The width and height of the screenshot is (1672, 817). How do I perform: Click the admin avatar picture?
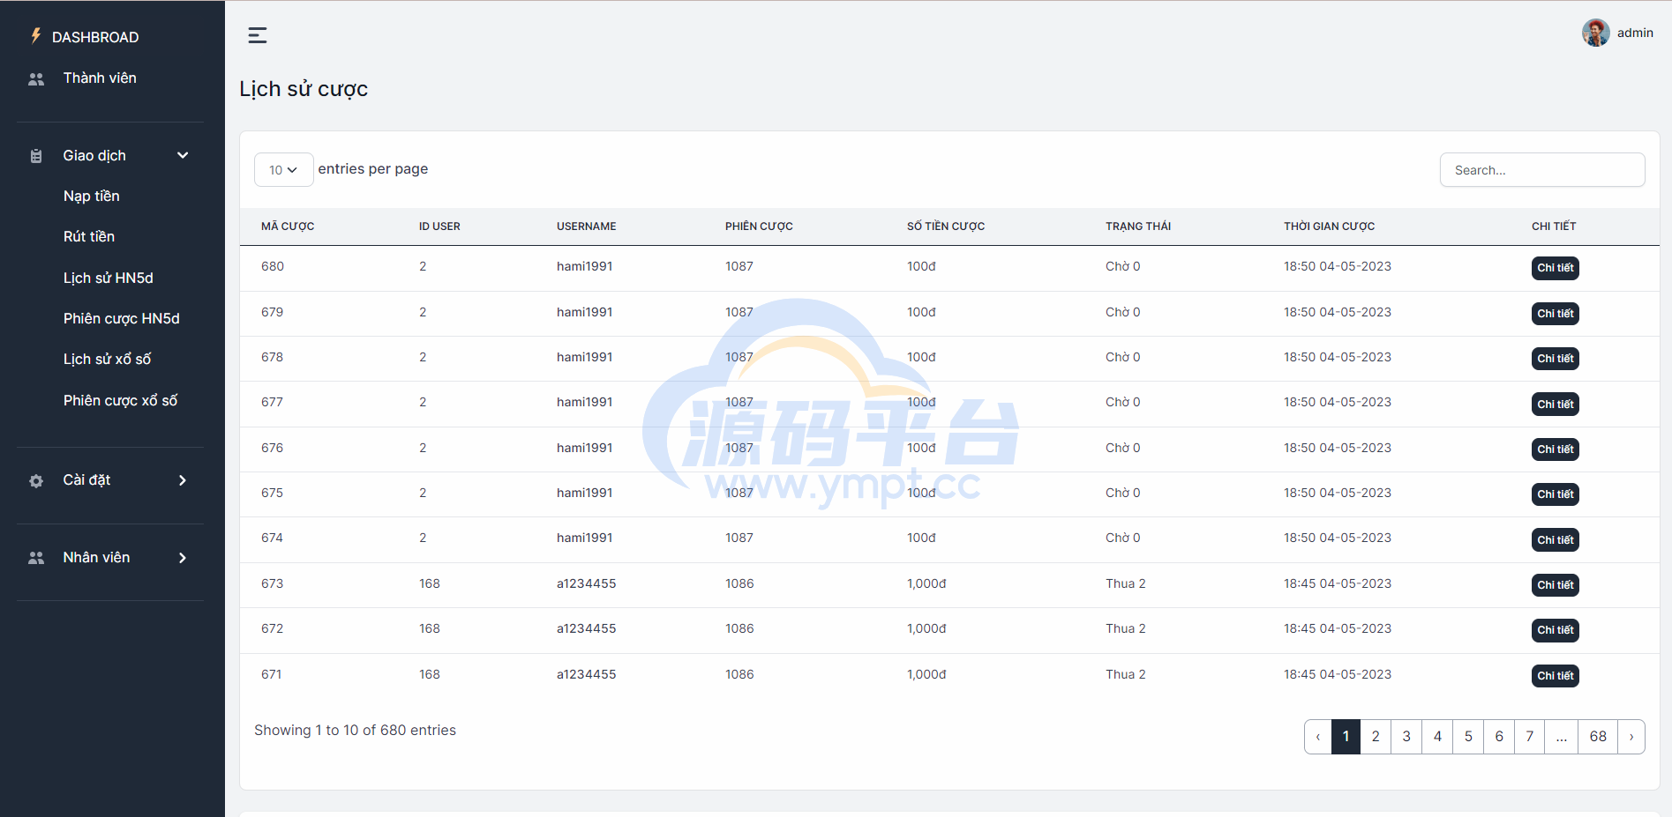1595,33
